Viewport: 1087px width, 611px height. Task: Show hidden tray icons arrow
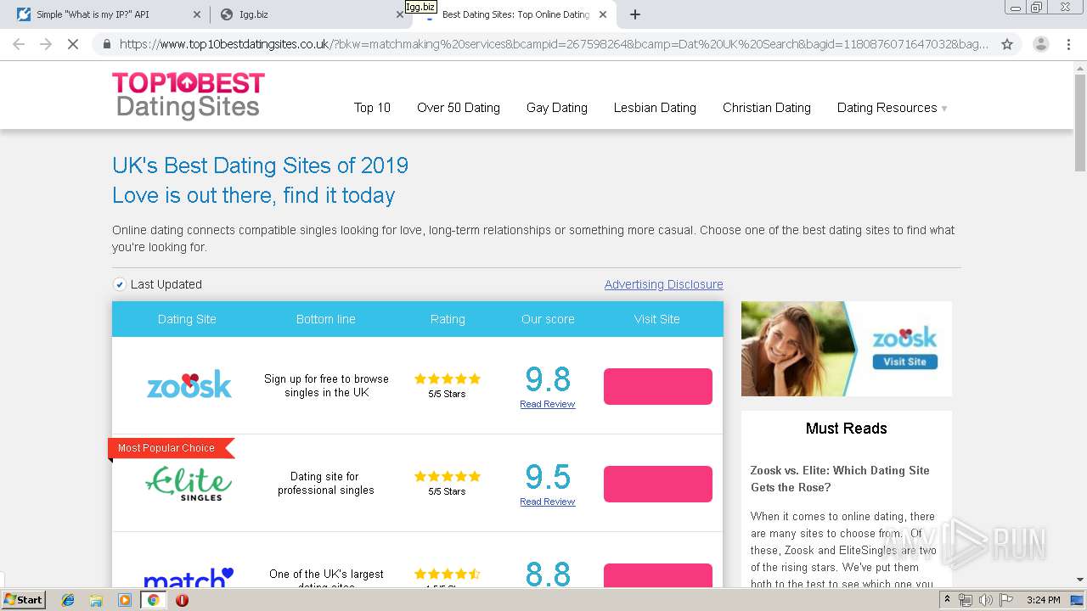pyautogui.click(x=947, y=600)
